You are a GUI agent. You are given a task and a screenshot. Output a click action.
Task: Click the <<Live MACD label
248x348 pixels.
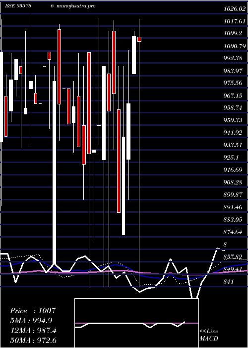click(x=209, y=335)
